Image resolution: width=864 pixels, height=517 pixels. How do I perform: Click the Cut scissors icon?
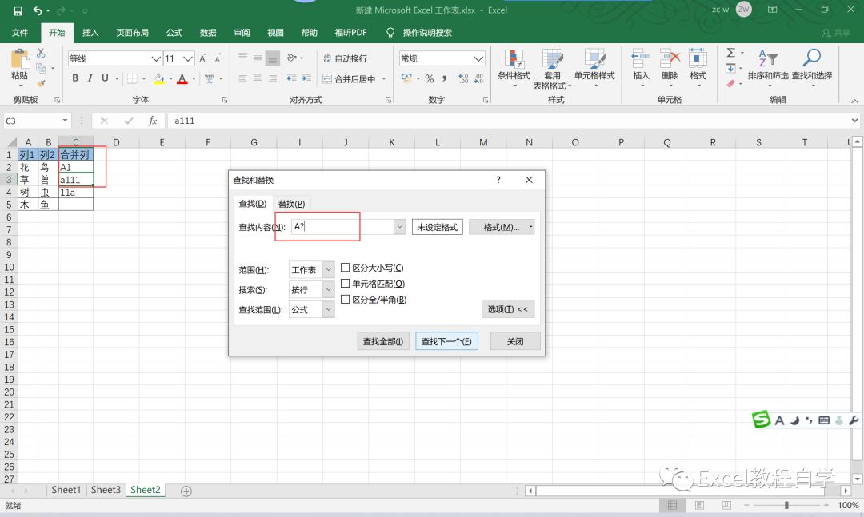(x=41, y=54)
